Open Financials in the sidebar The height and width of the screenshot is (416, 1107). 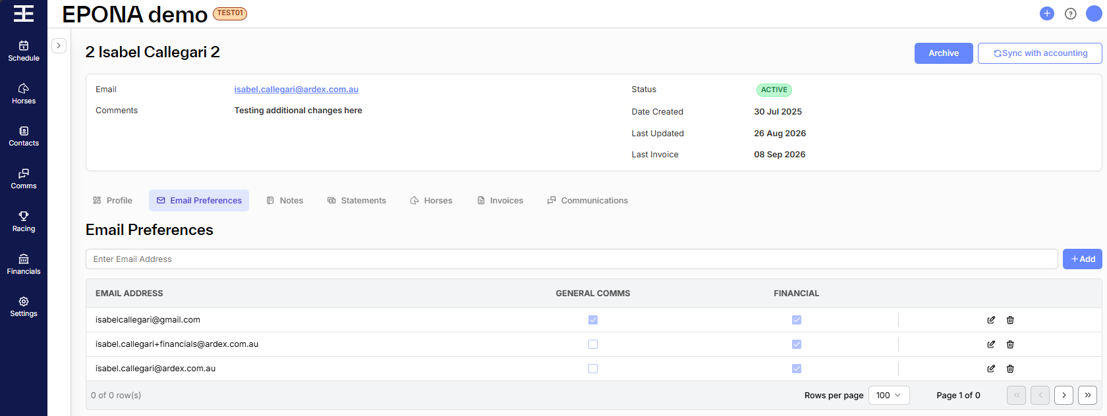coord(24,264)
